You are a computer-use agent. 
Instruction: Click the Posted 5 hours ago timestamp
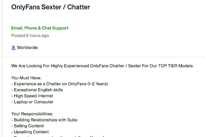(30, 36)
